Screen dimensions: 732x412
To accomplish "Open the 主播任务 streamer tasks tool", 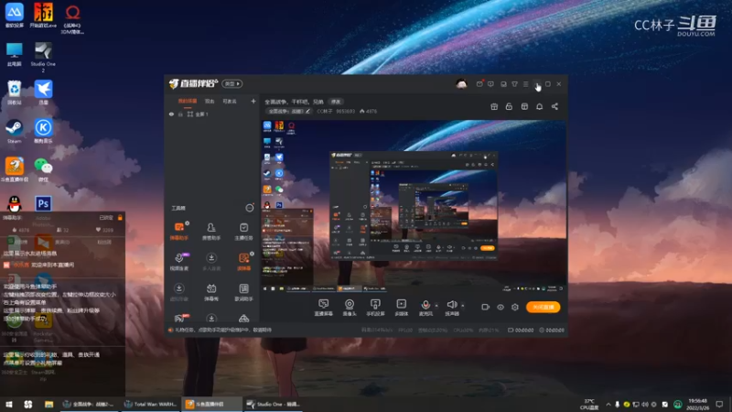I will coord(243,231).
